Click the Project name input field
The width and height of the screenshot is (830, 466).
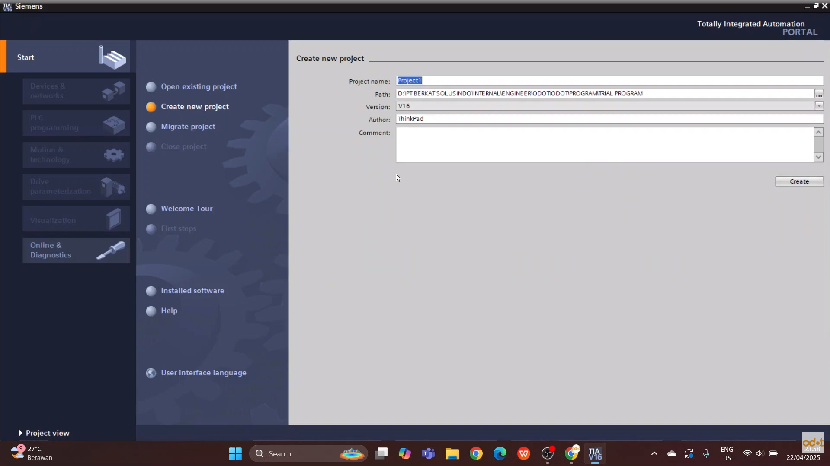tap(609, 81)
